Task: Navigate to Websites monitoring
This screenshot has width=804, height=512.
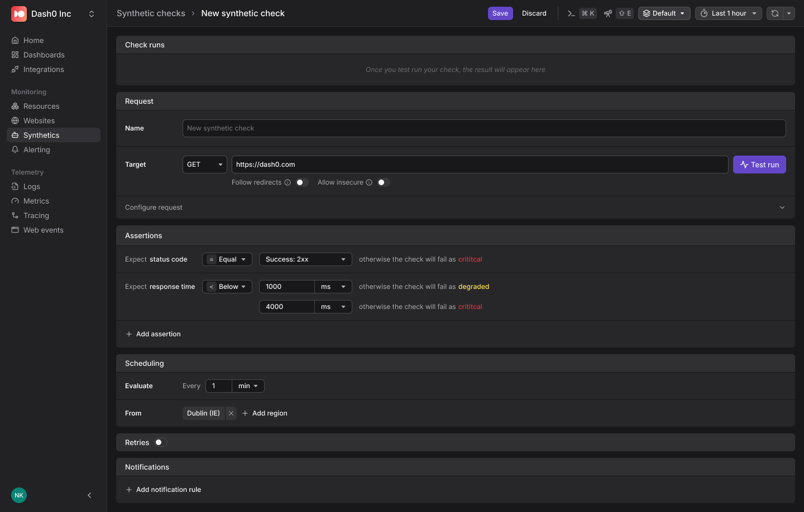Action: [x=54, y=120]
